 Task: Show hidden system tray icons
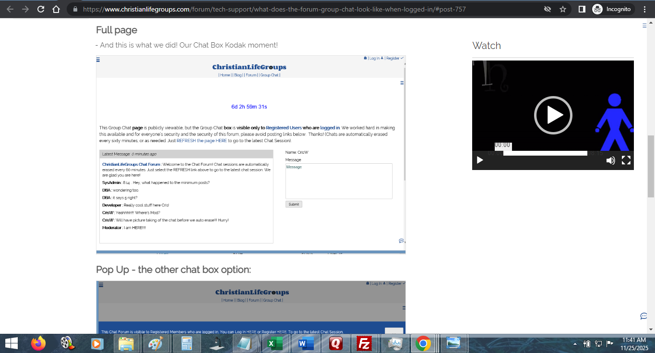click(x=575, y=344)
